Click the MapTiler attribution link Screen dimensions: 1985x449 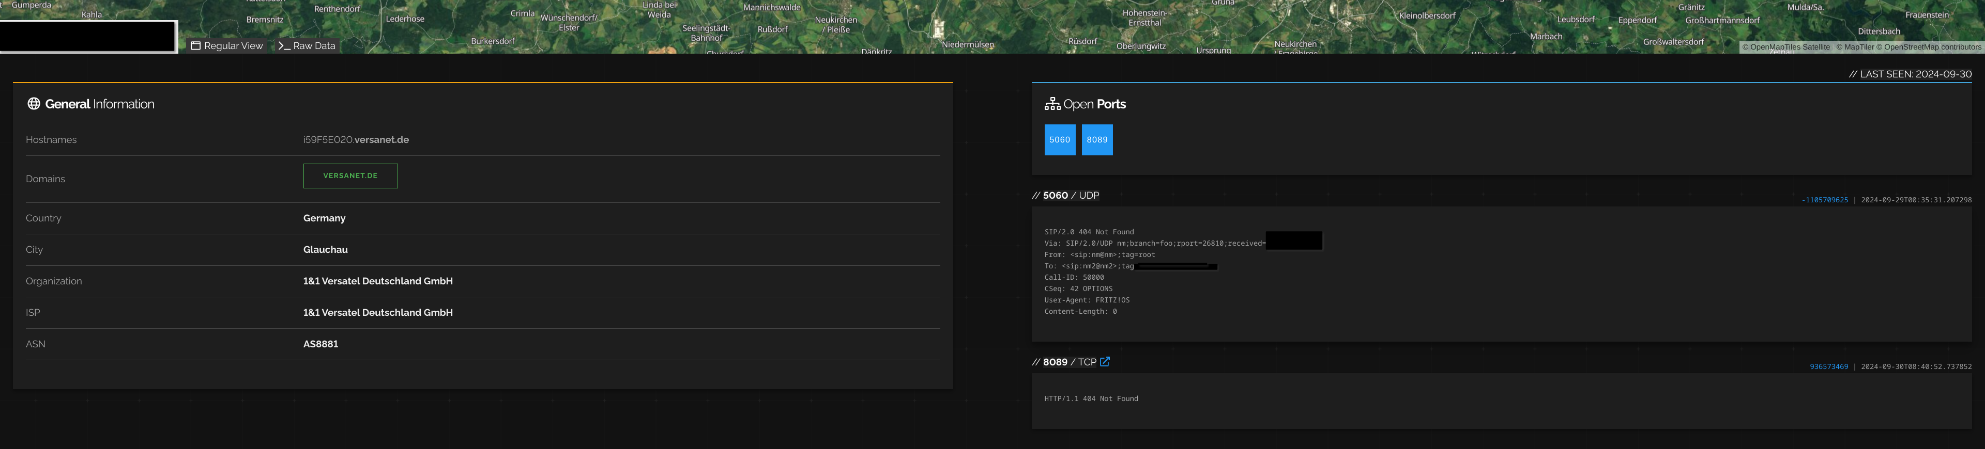click(1855, 47)
